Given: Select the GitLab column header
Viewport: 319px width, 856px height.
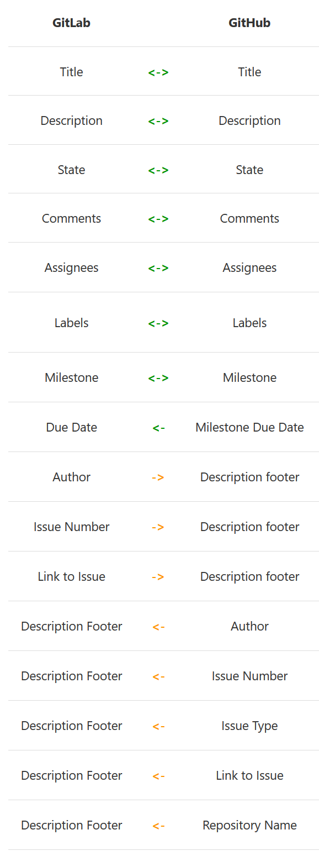Looking at the screenshot, I should click(x=71, y=23).
